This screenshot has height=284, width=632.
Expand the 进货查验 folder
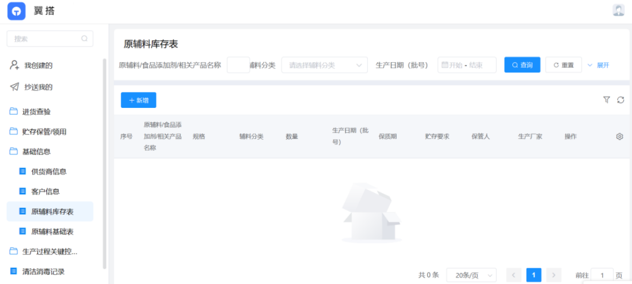(x=36, y=112)
